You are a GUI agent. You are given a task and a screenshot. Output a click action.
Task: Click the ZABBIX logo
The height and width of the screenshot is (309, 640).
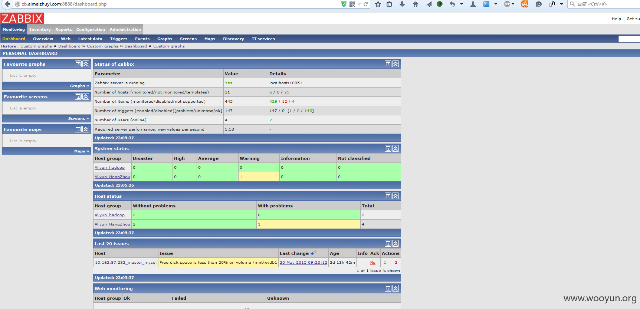click(x=22, y=18)
